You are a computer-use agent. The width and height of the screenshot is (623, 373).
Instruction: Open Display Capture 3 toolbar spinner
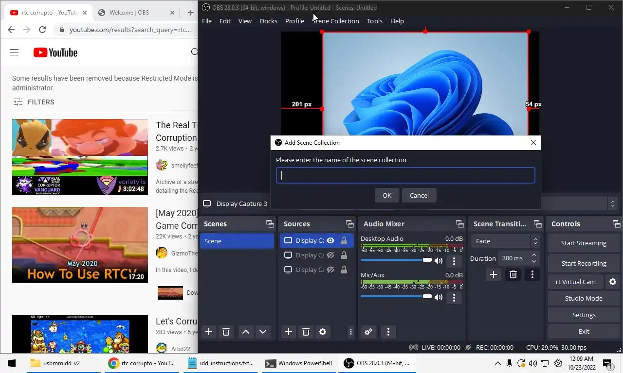(x=613, y=203)
